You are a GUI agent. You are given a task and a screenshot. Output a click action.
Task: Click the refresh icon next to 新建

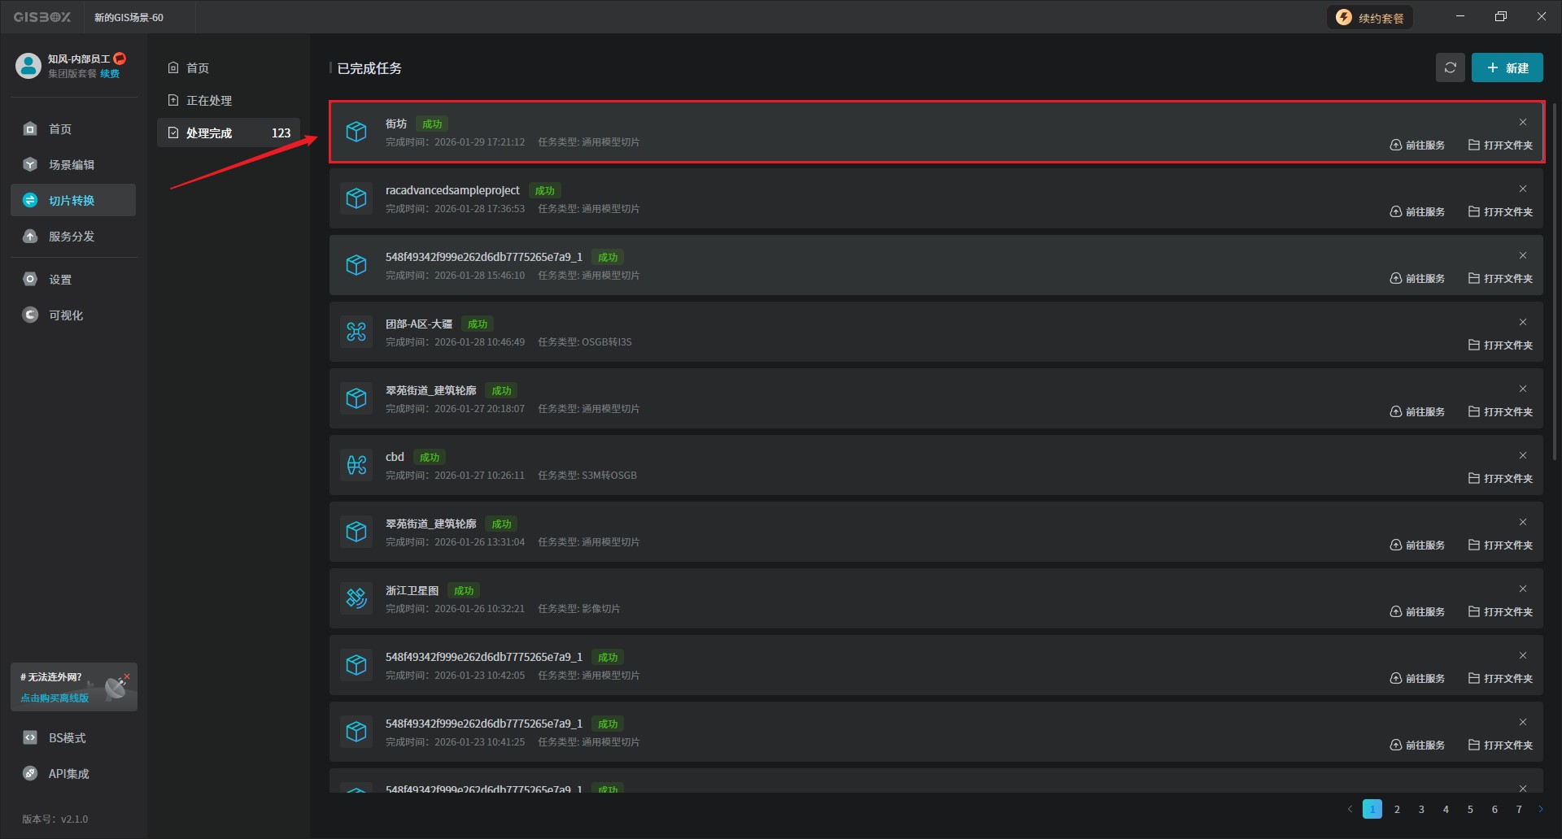(x=1450, y=68)
